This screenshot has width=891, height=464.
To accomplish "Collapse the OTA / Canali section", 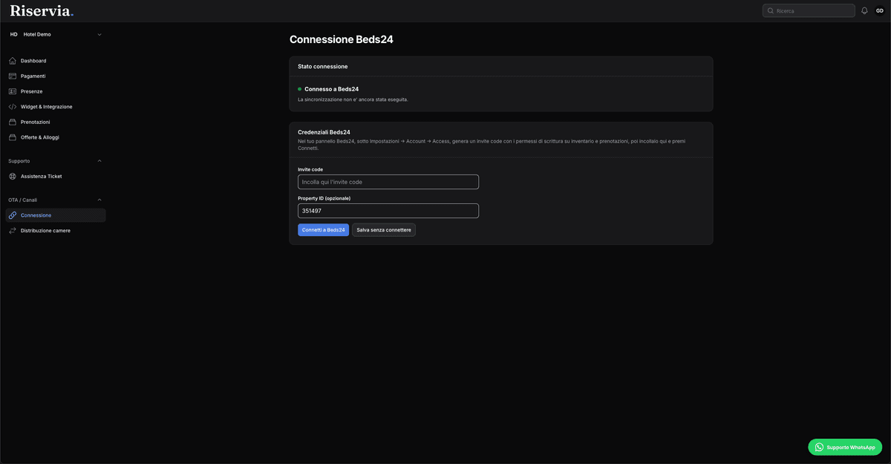I will point(56,200).
